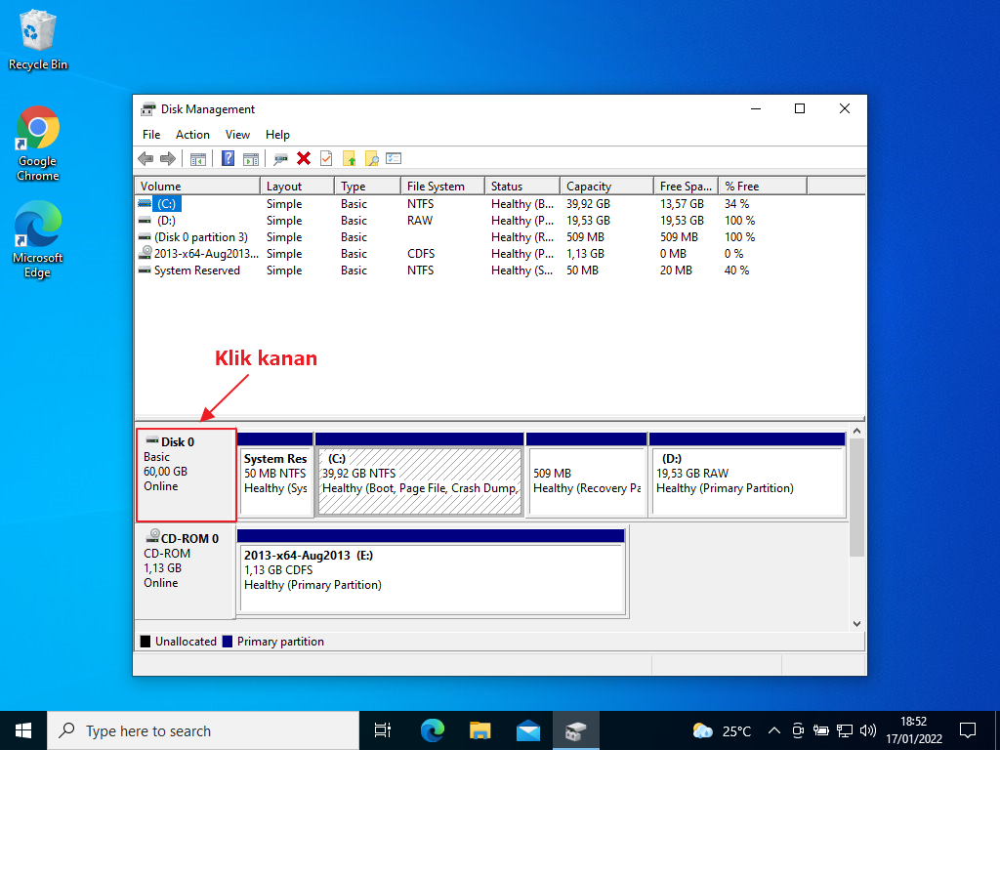
Task: Sort by the % Free column header
Action: (763, 187)
